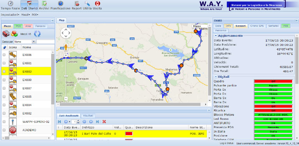The width and height of the screenshot is (299, 146).
Task: Switch to the Crono GPS tab
Action: 257,26
